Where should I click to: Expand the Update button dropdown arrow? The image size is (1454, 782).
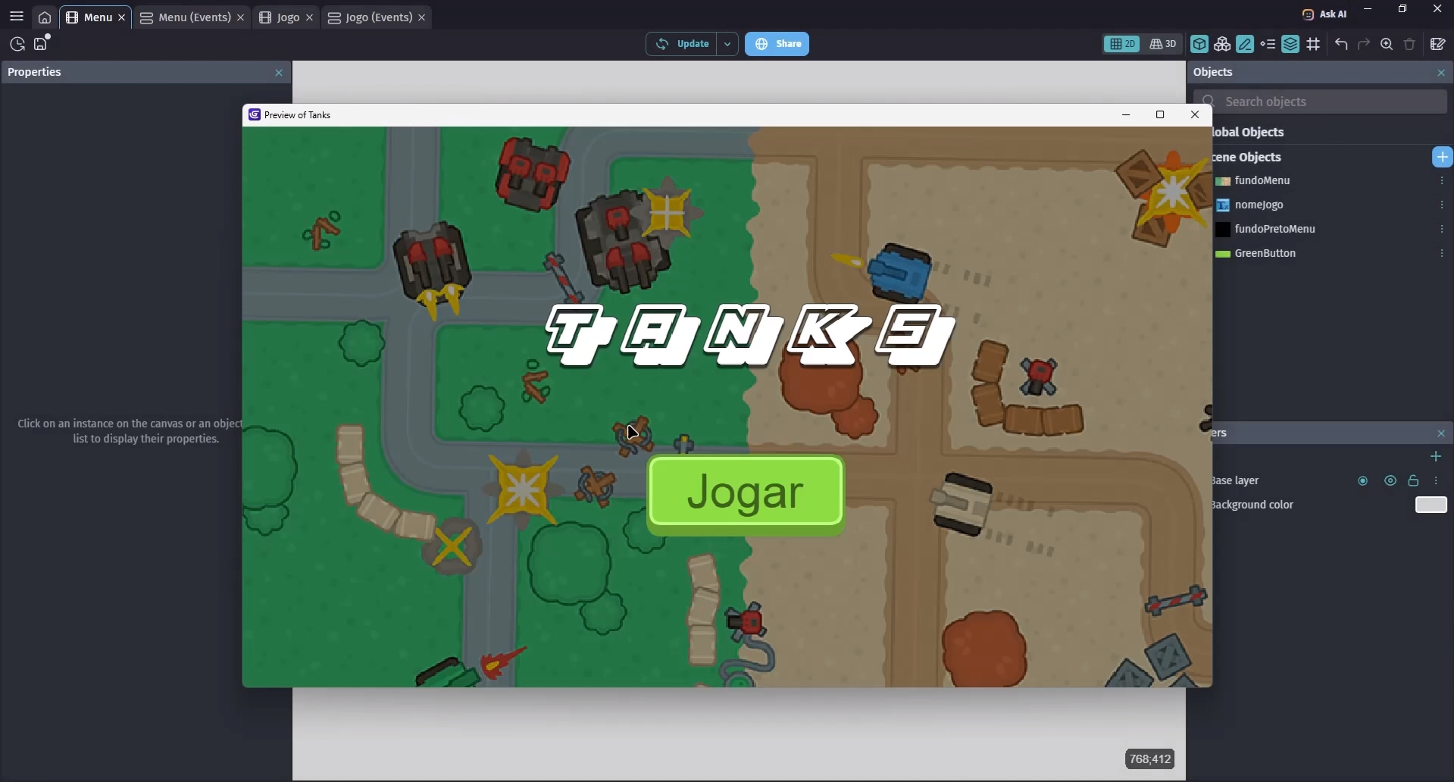[x=727, y=44]
